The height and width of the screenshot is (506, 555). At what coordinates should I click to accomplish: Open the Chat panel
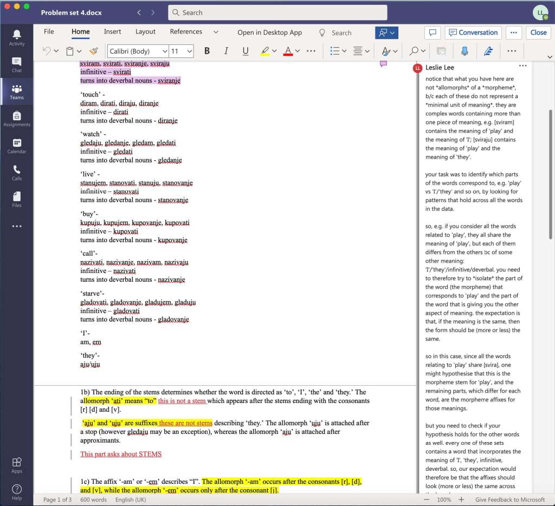click(16, 63)
